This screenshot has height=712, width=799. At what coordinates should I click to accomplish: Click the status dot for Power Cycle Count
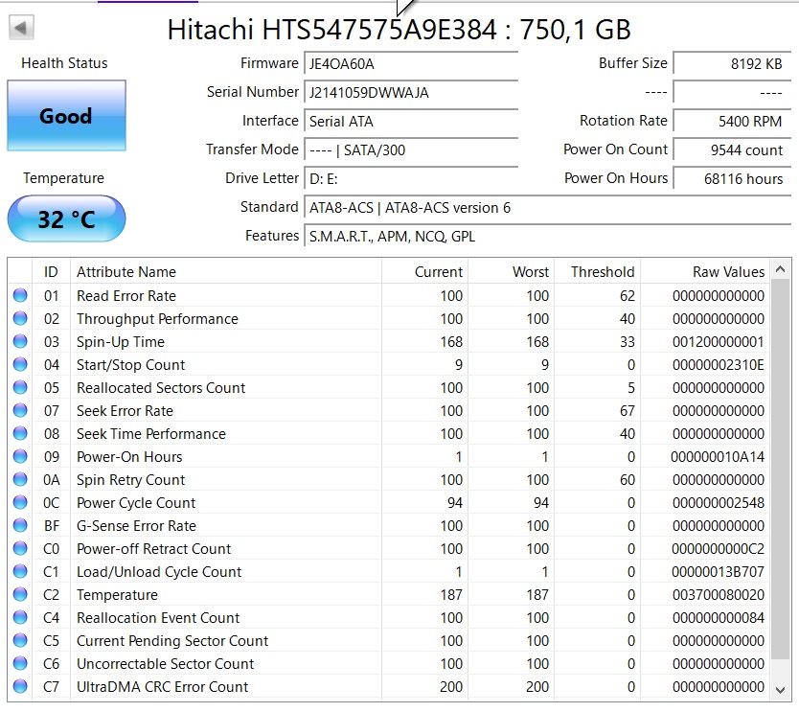click(x=20, y=502)
